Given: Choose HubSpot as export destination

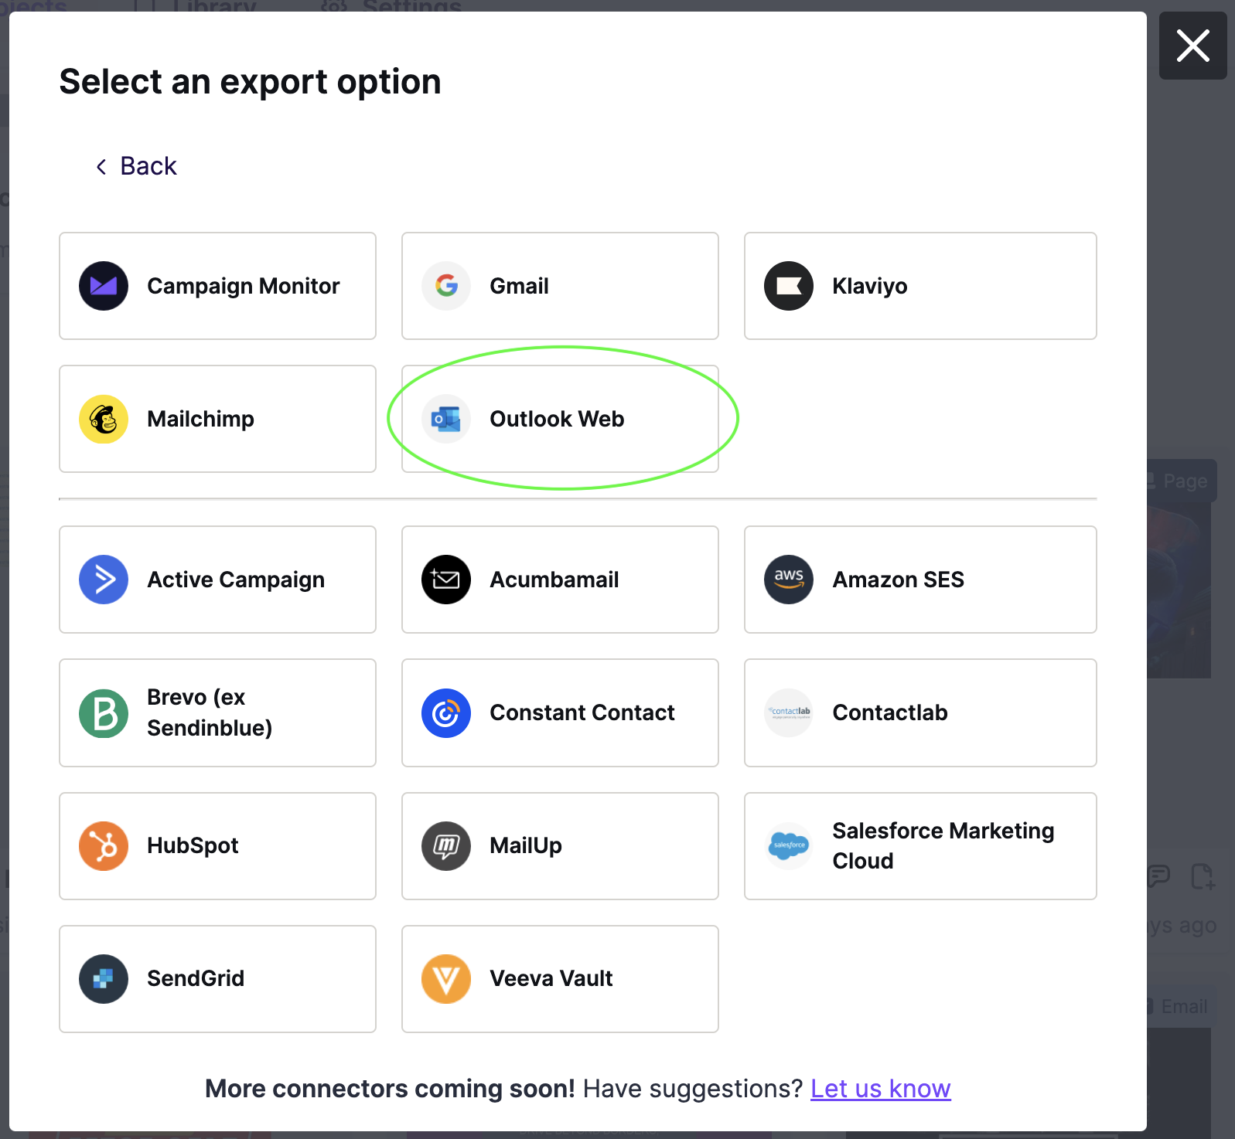Looking at the screenshot, I should [217, 845].
